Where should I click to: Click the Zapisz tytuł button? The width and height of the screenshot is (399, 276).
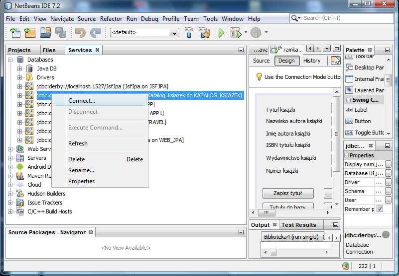pos(288,193)
